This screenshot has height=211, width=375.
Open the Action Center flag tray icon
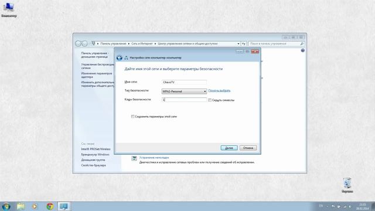click(333, 206)
